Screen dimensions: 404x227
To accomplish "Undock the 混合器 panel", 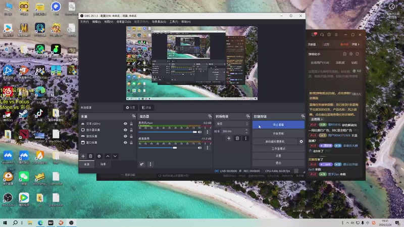I will [210, 117].
